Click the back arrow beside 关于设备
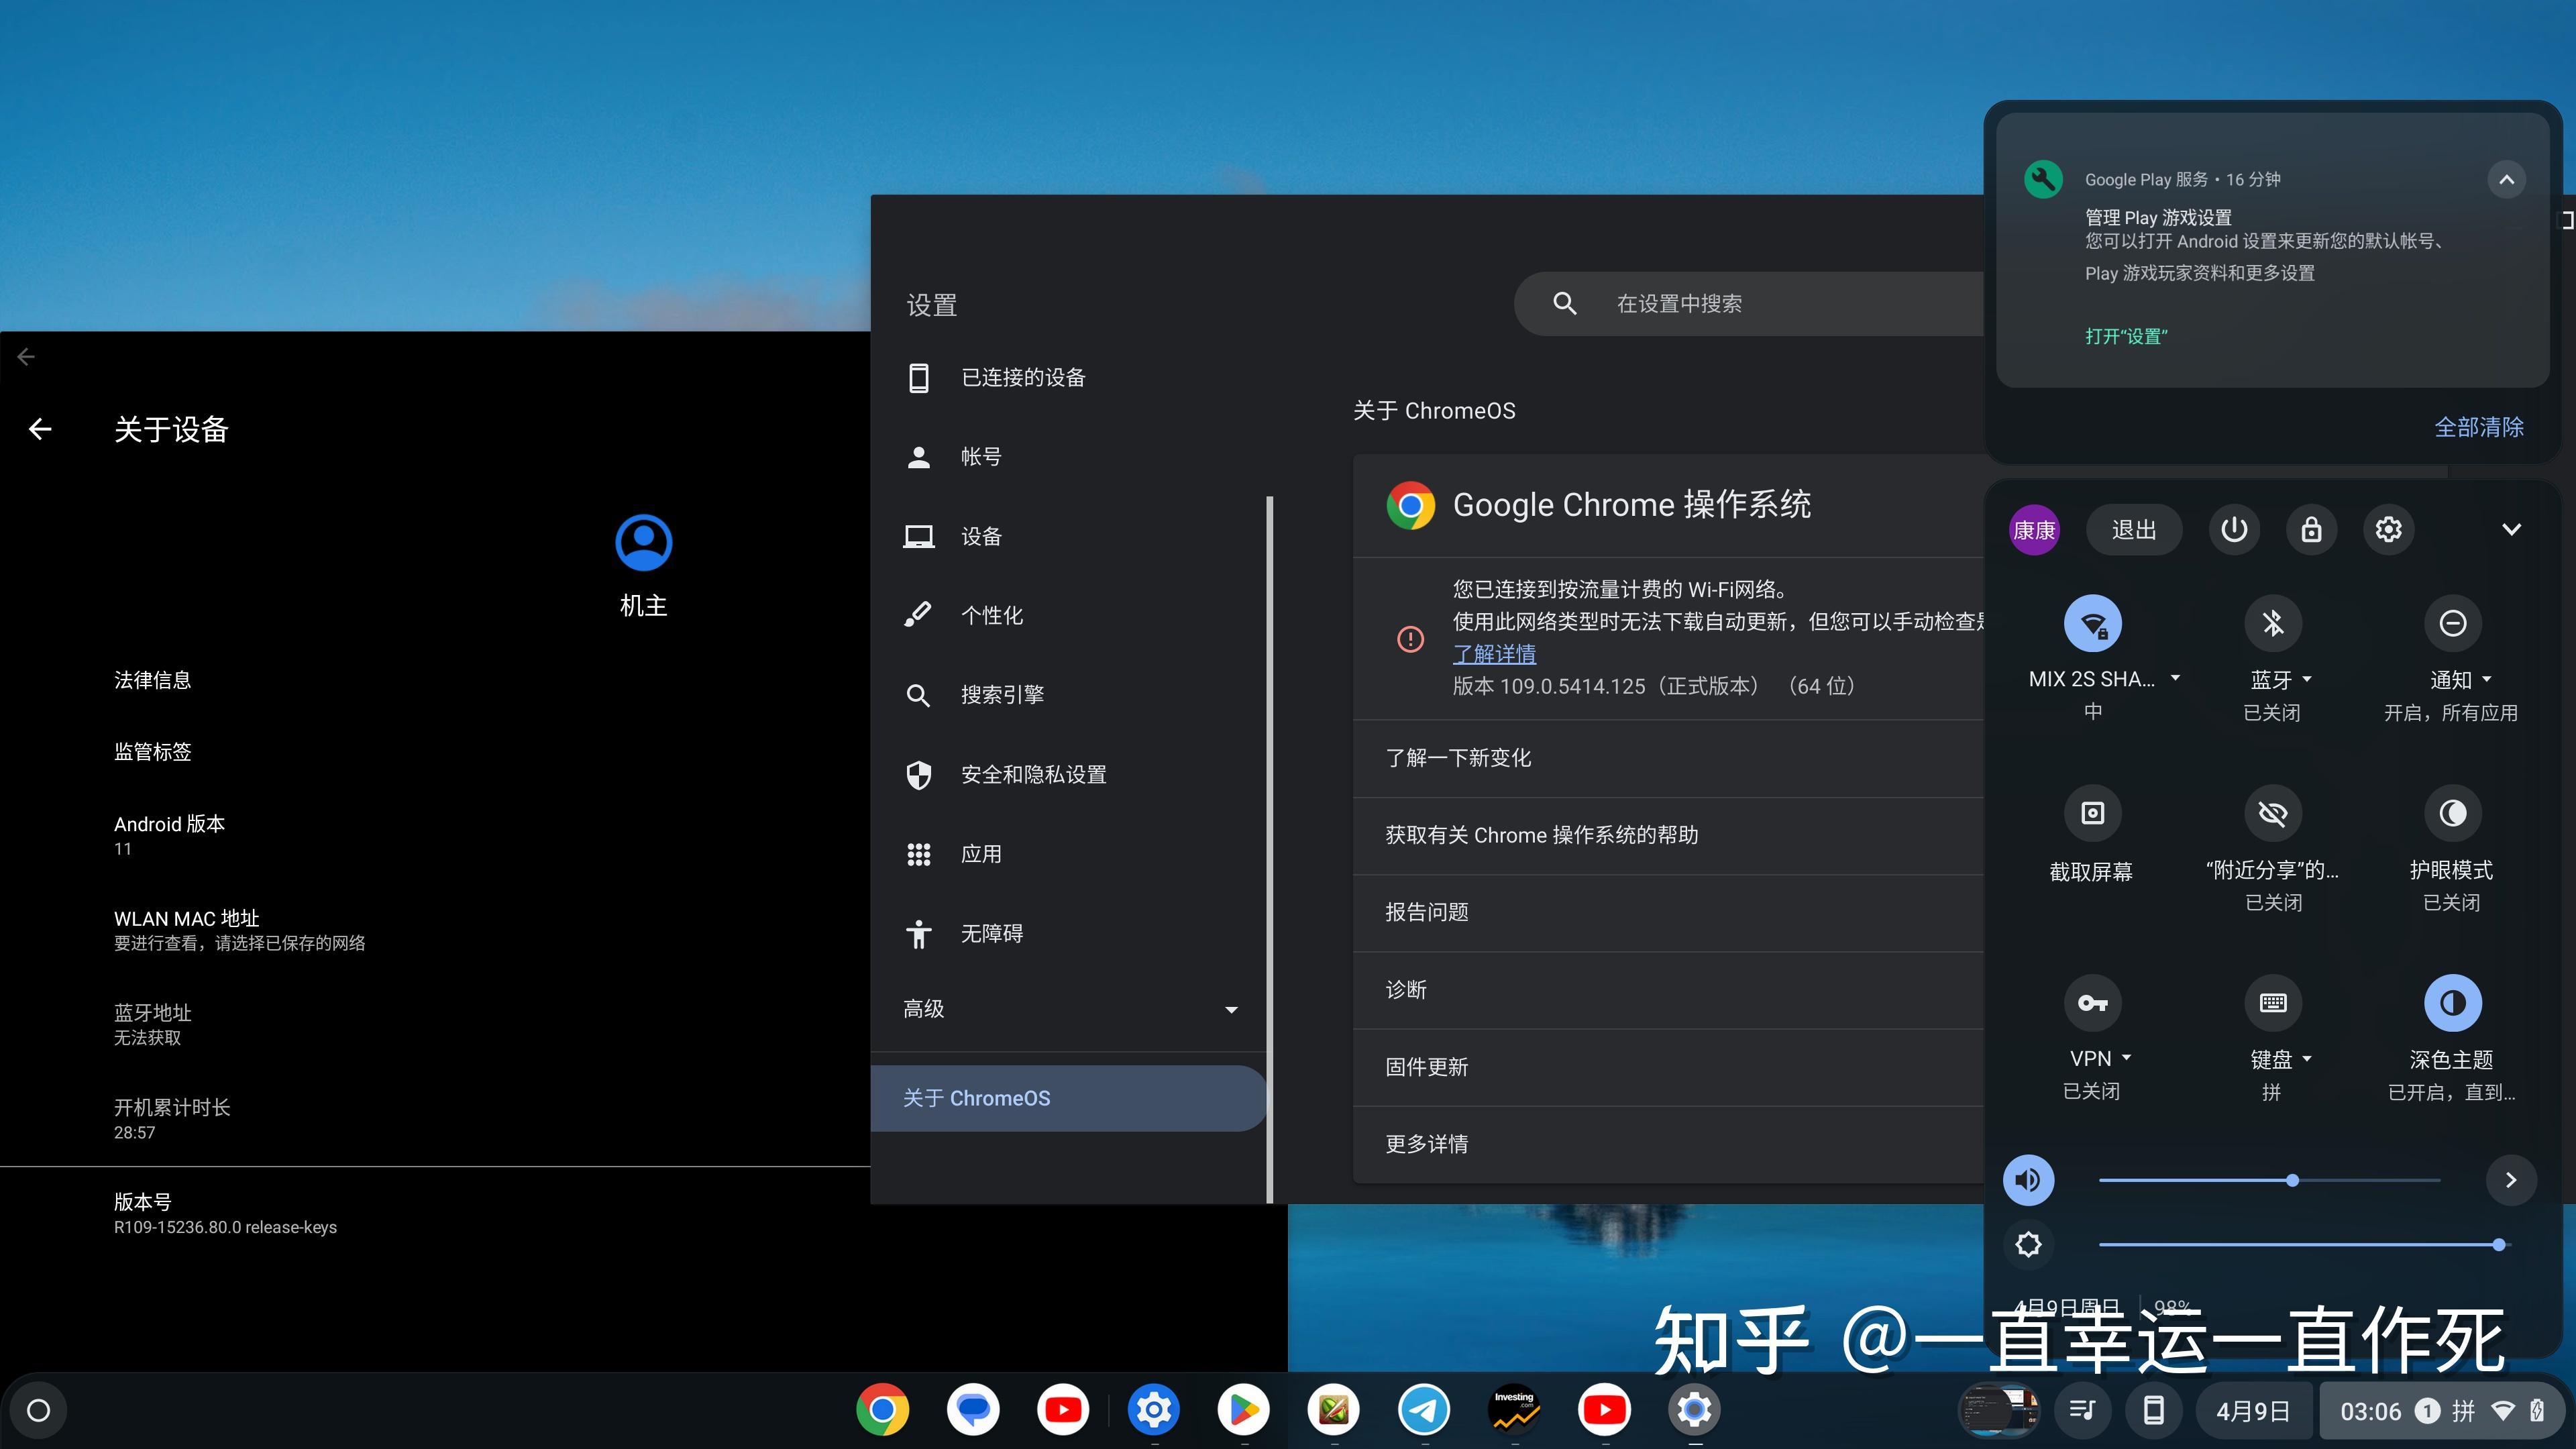 40,429
